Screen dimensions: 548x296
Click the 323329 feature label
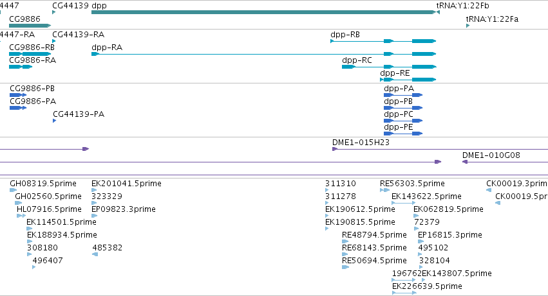pos(107,196)
